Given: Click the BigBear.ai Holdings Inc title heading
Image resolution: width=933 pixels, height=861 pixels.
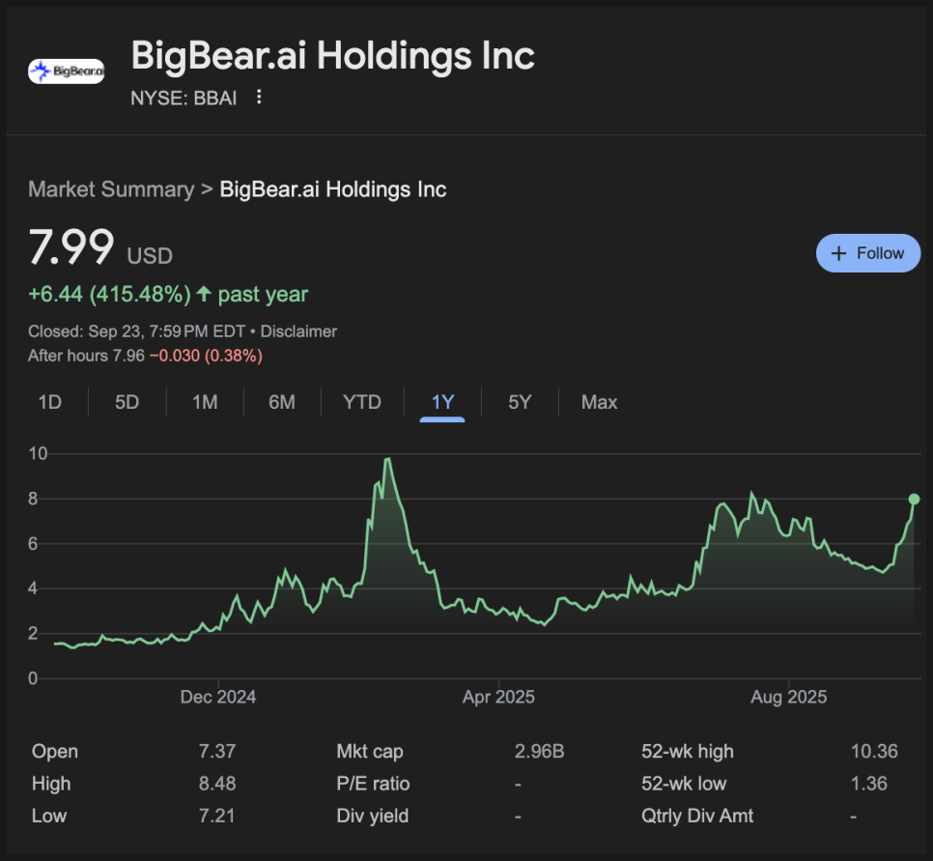Looking at the screenshot, I should coord(332,55).
